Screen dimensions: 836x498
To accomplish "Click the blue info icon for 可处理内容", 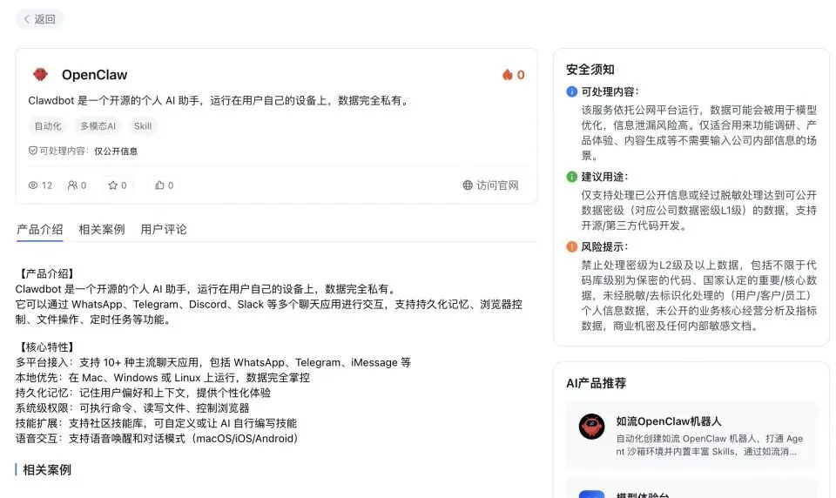I will [x=571, y=91].
